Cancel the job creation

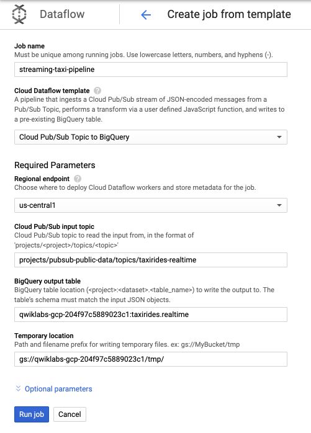70,414
